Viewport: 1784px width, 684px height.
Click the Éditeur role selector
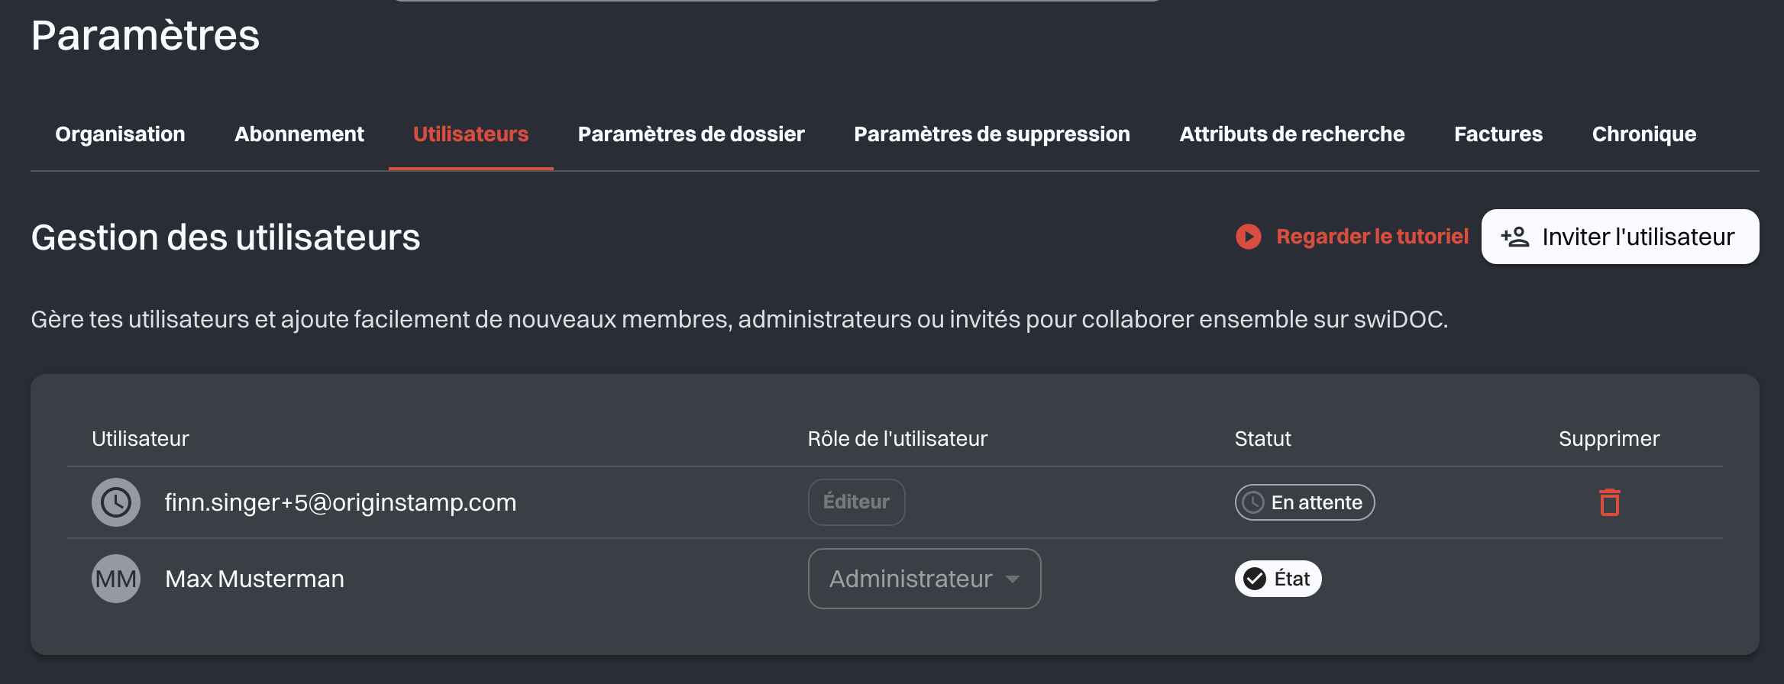[856, 502]
